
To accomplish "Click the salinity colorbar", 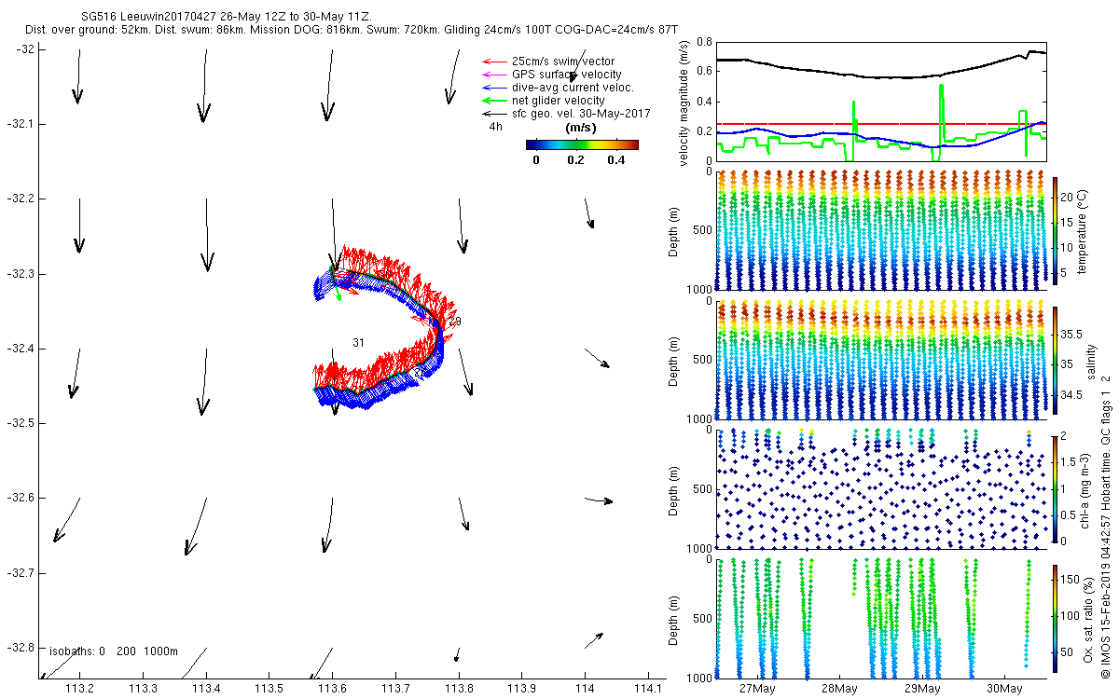I will [1055, 361].
